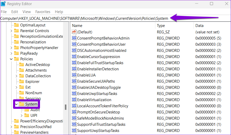Click the ActiveDesktop folder icon
The image size is (231, 135).
click(22, 64)
